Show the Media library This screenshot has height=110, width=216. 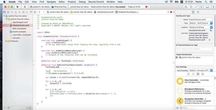203,74
